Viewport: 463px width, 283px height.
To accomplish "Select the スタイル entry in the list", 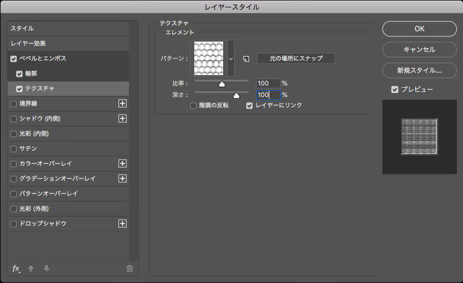I will click(68, 29).
